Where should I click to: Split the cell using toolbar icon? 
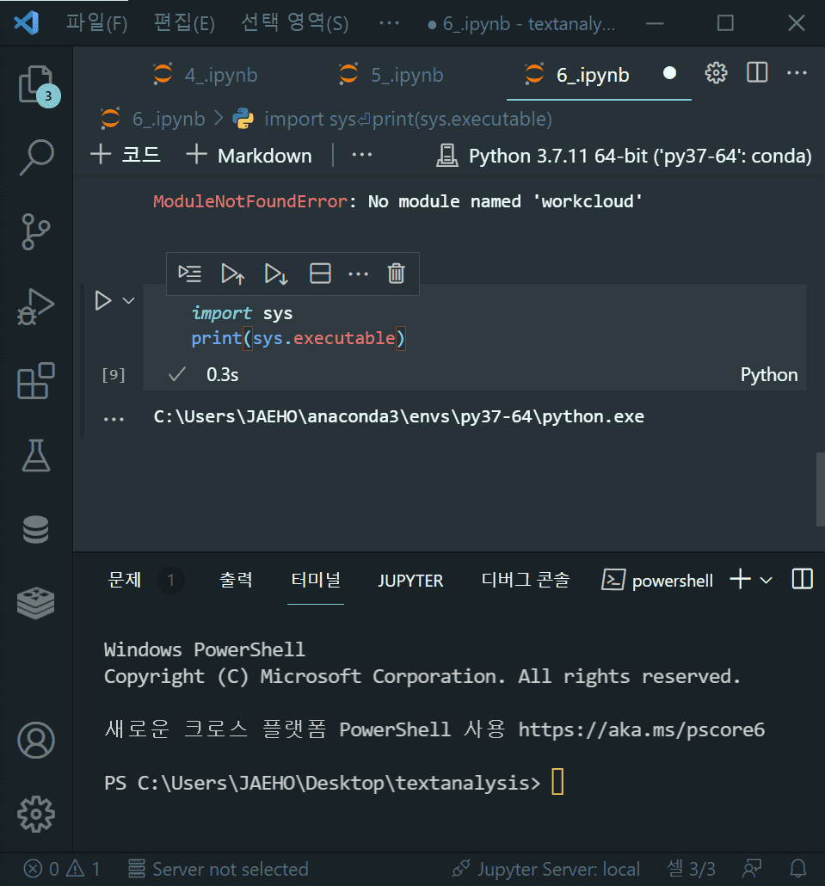pyautogui.click(x=320, y=274)
